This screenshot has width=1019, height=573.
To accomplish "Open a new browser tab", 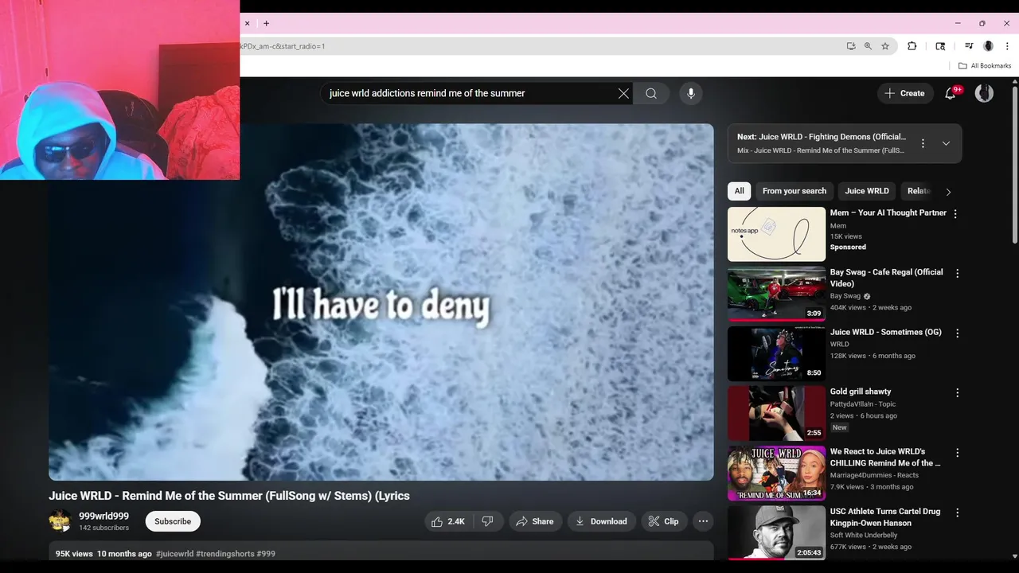I will click(266, 23).
